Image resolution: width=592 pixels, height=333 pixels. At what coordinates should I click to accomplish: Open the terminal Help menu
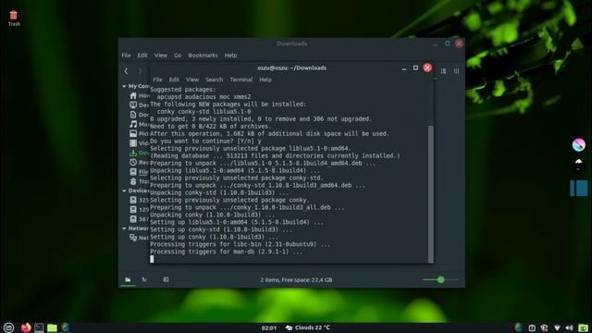pyautogui.click(x=265, y=80)
